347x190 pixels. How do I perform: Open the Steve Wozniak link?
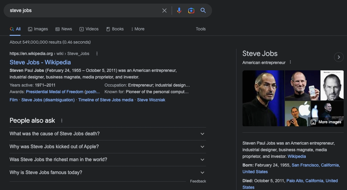pyautogui.click(x=151, y=100)
